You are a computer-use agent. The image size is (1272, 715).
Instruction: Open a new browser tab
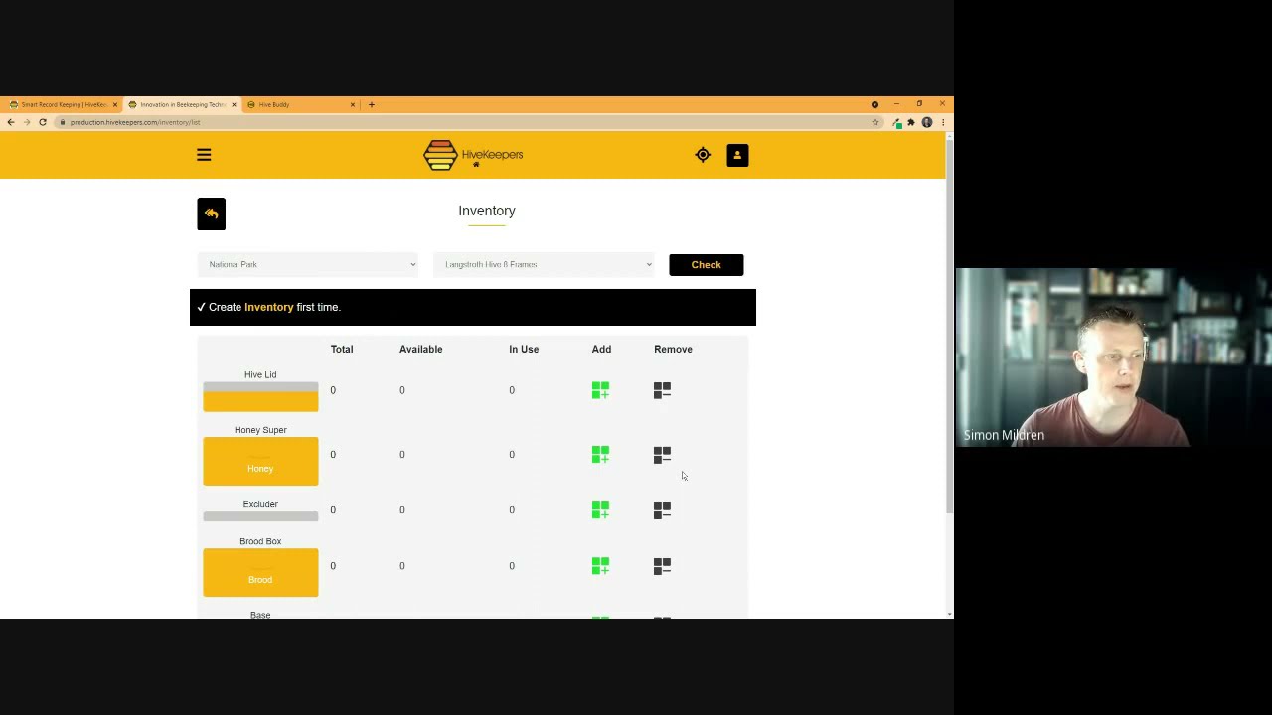(372, 104)
